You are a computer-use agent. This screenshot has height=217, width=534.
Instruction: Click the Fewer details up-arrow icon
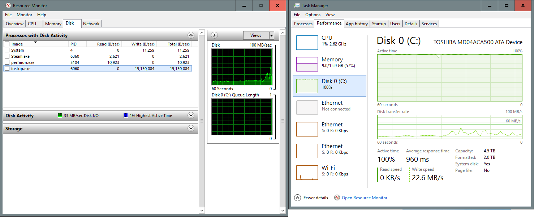coord(297,198)
